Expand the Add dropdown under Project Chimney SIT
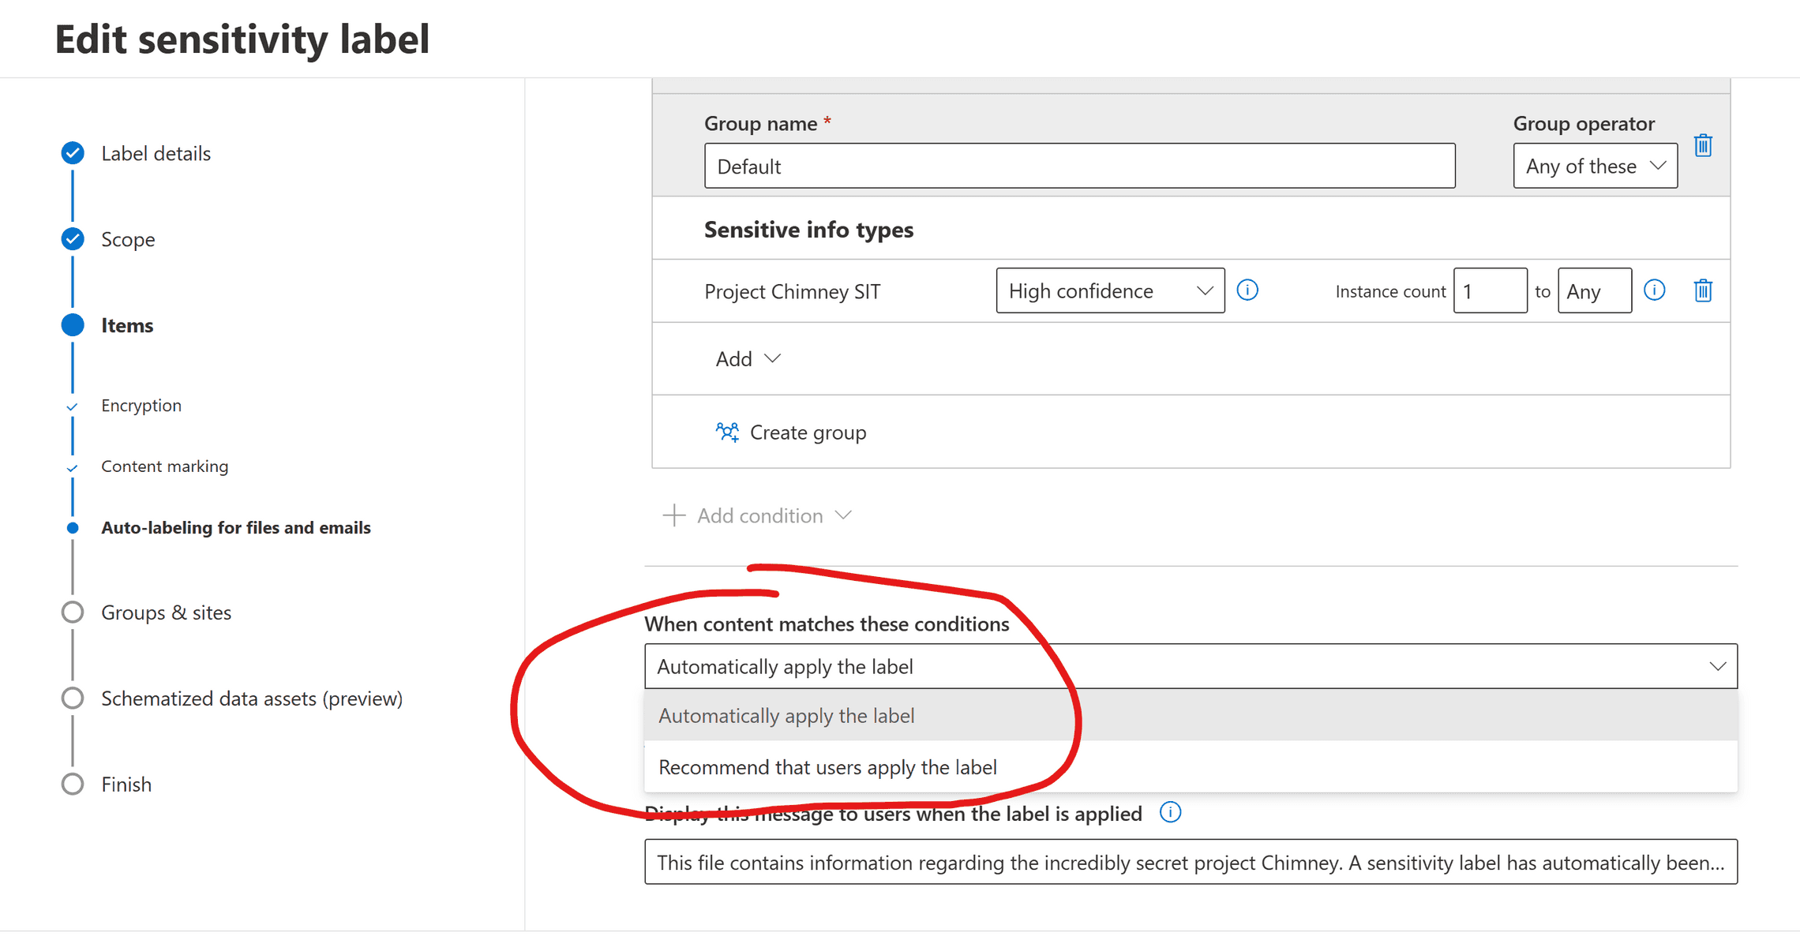 747,358
